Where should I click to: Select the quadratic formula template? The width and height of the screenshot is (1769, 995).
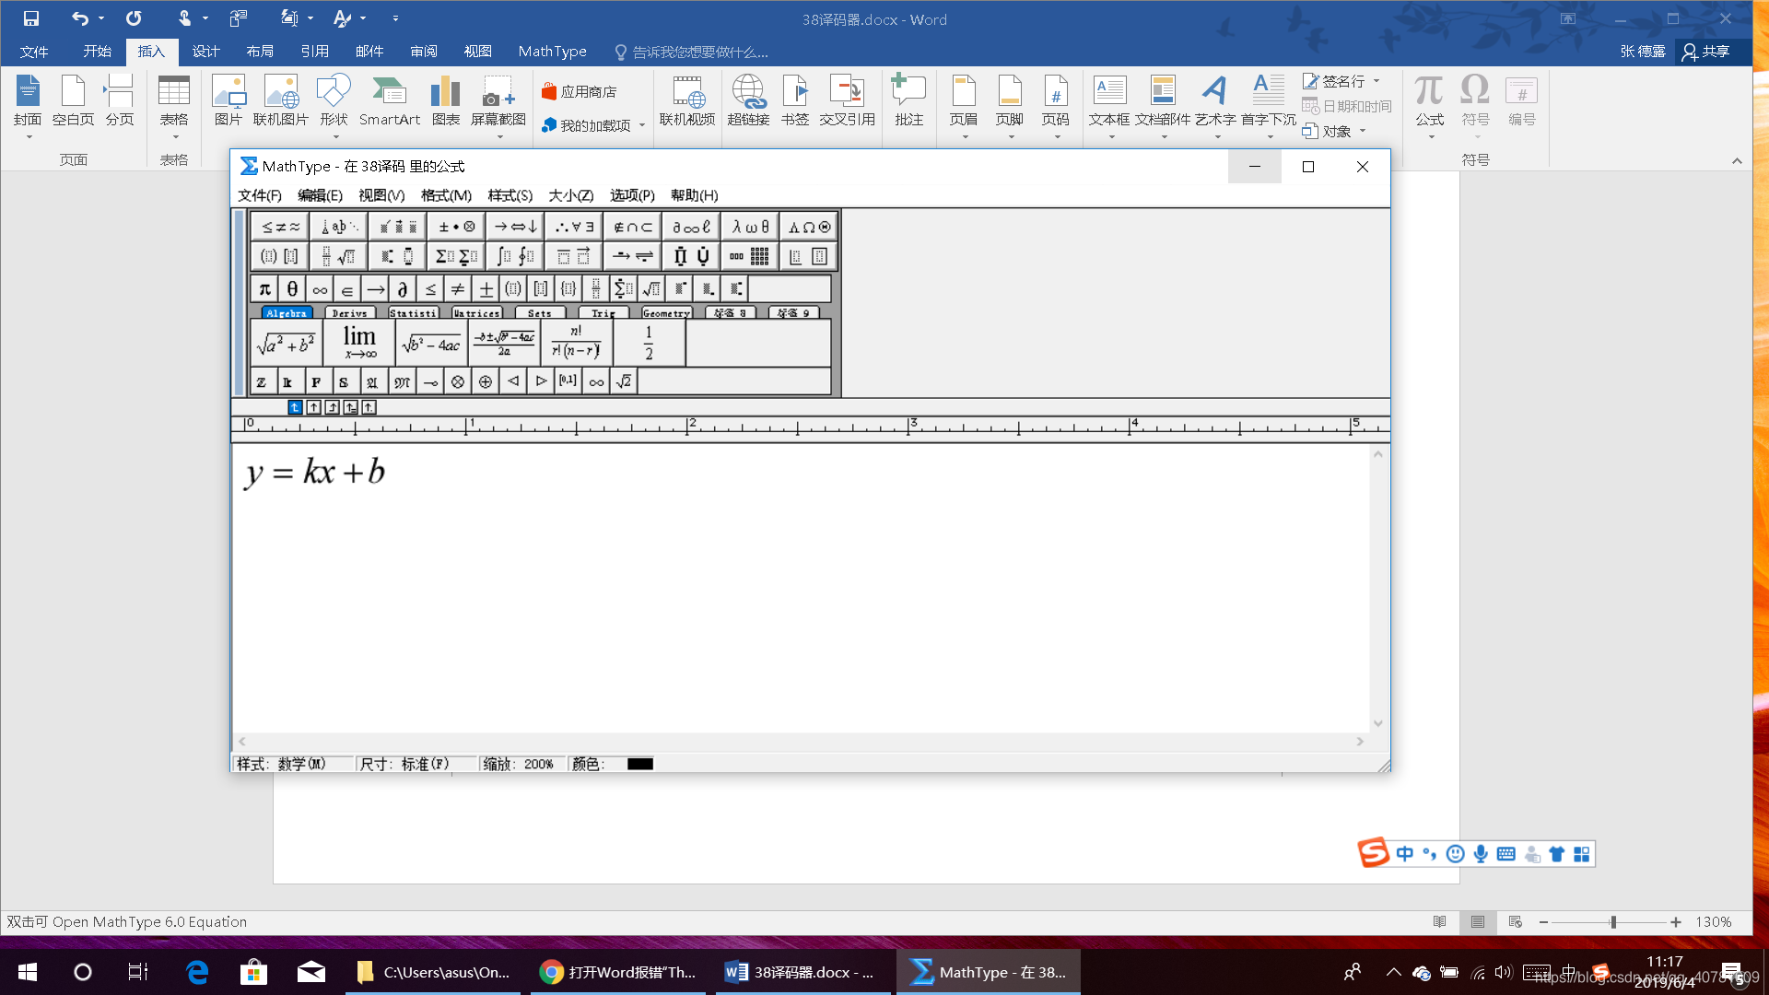pyautogui.click(x=504, y=343)
